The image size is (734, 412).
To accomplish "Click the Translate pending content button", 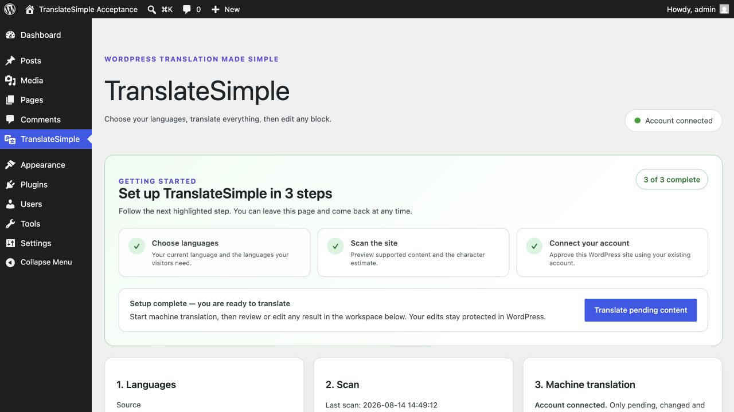I will (641, 310).
